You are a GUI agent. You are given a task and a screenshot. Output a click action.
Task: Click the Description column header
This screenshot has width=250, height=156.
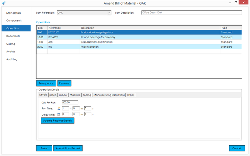click(x=150, y=28)
